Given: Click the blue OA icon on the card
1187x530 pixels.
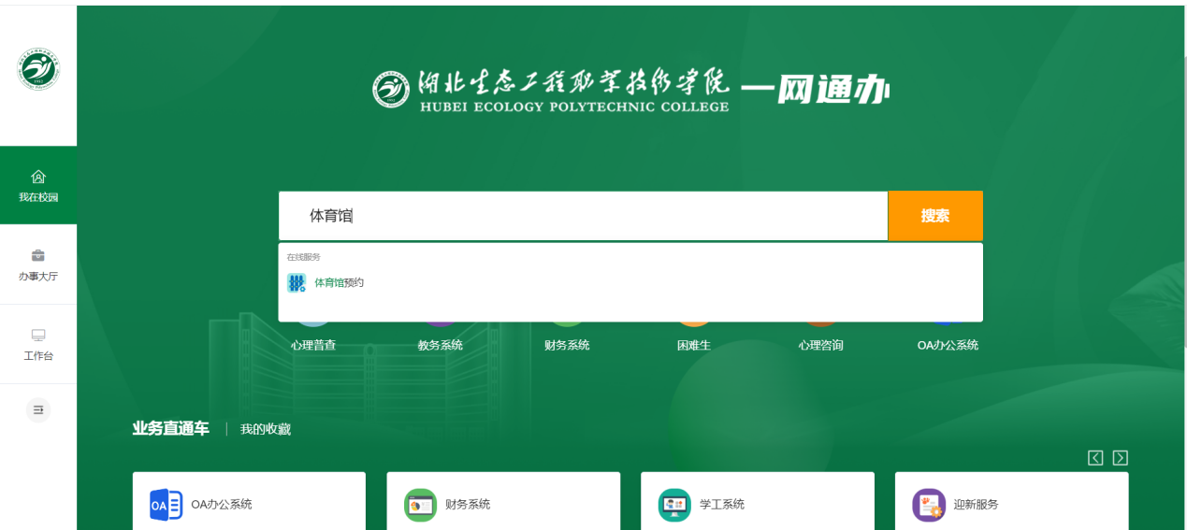Looking at the screenshot, I should coord(166,505).
